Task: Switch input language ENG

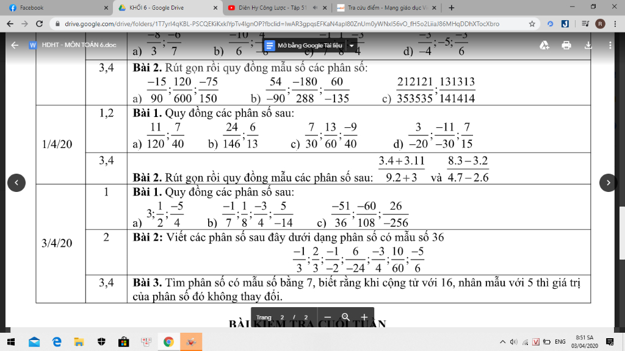Action: click(x=560, y=342)
